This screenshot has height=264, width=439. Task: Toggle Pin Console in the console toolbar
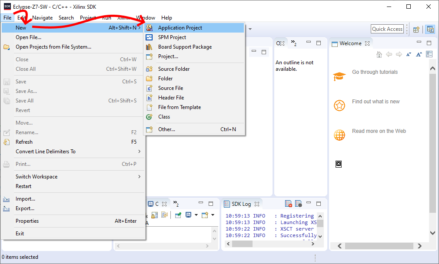pos(178,215)
